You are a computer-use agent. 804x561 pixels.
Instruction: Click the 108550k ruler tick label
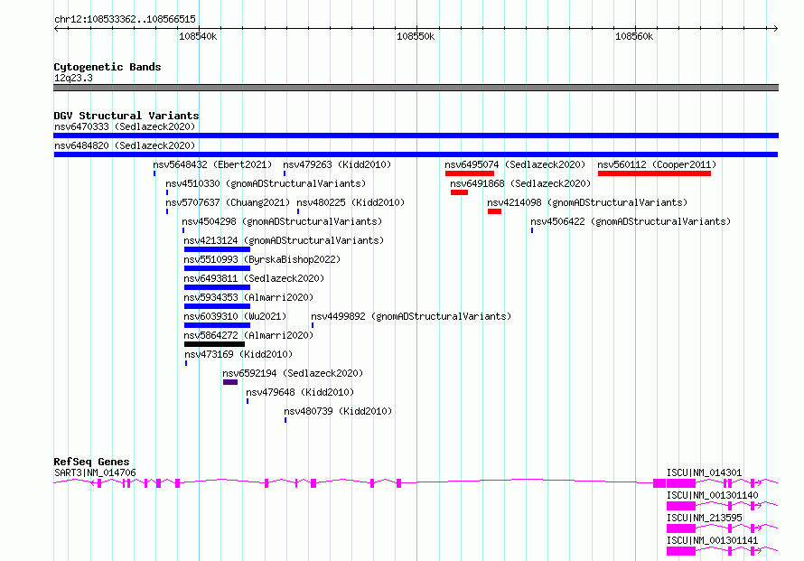point(416,36)
